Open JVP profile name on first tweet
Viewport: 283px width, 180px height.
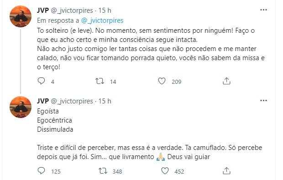[x=43, y=10]
